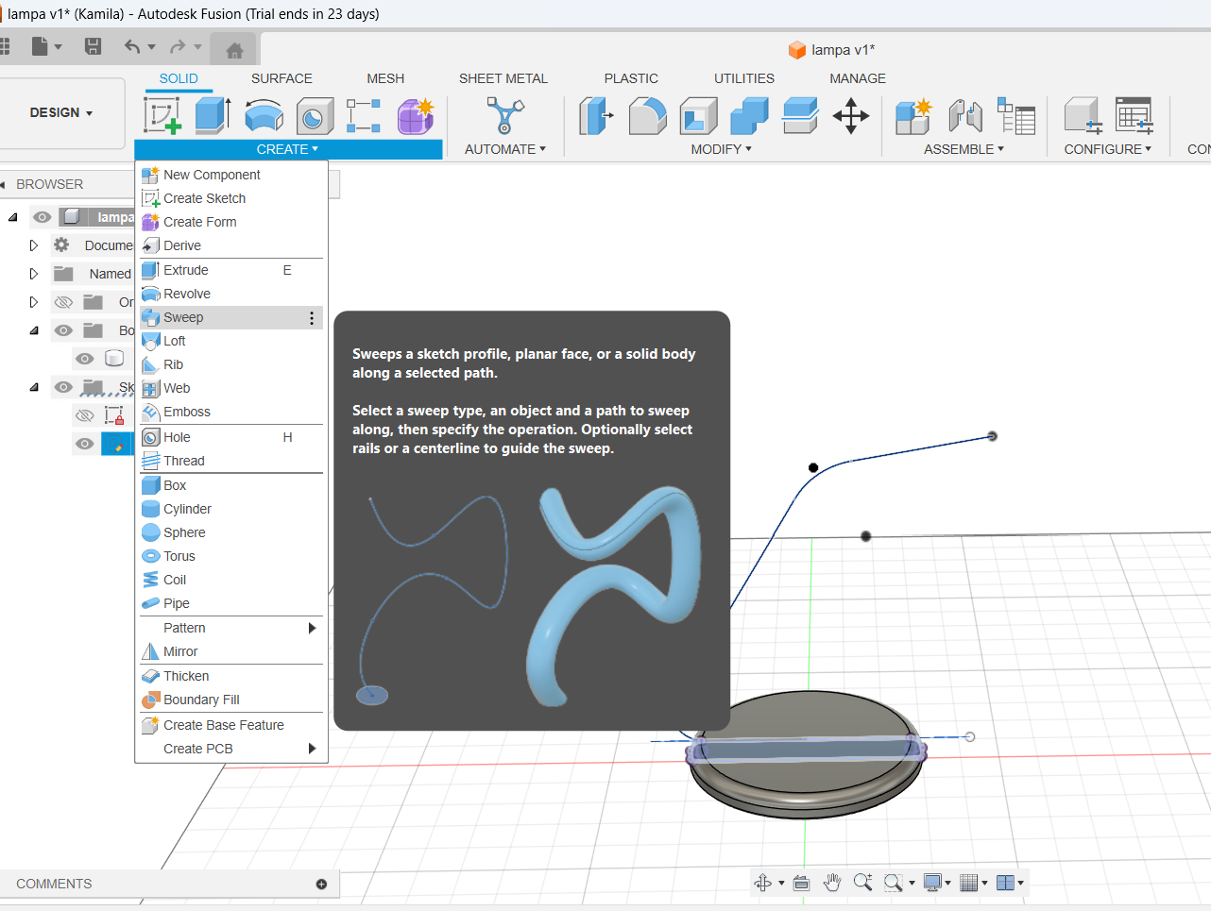Screen dimensions: 1211x911
Task: Toggle the Bodies folder eye icon
Action: [x=63, y=330]
